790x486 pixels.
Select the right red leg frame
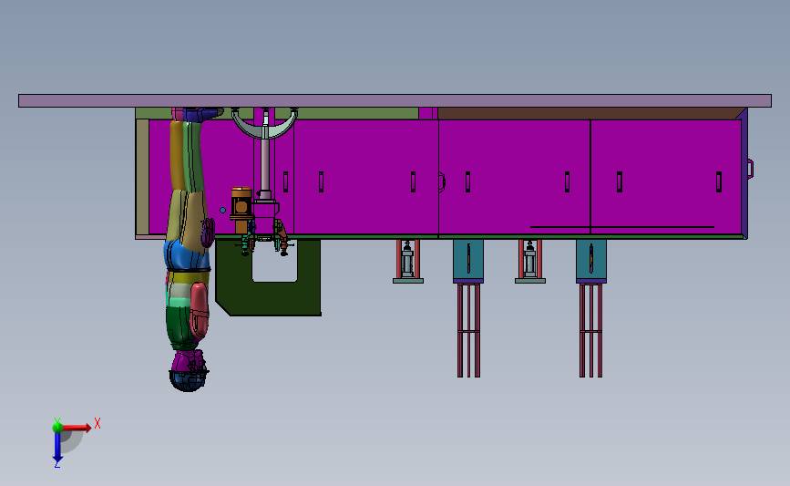coord(591,330)
